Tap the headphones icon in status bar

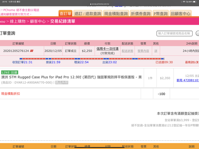pos(187,2)
